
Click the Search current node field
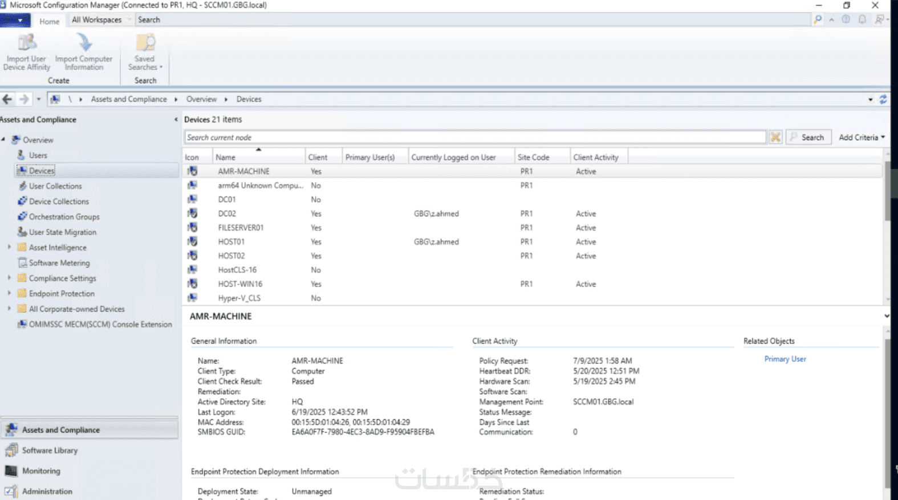tap(475, 137)
